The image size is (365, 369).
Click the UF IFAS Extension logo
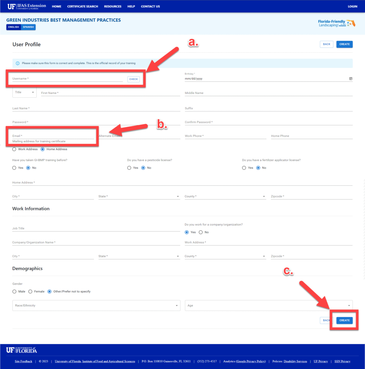[27, 6]
